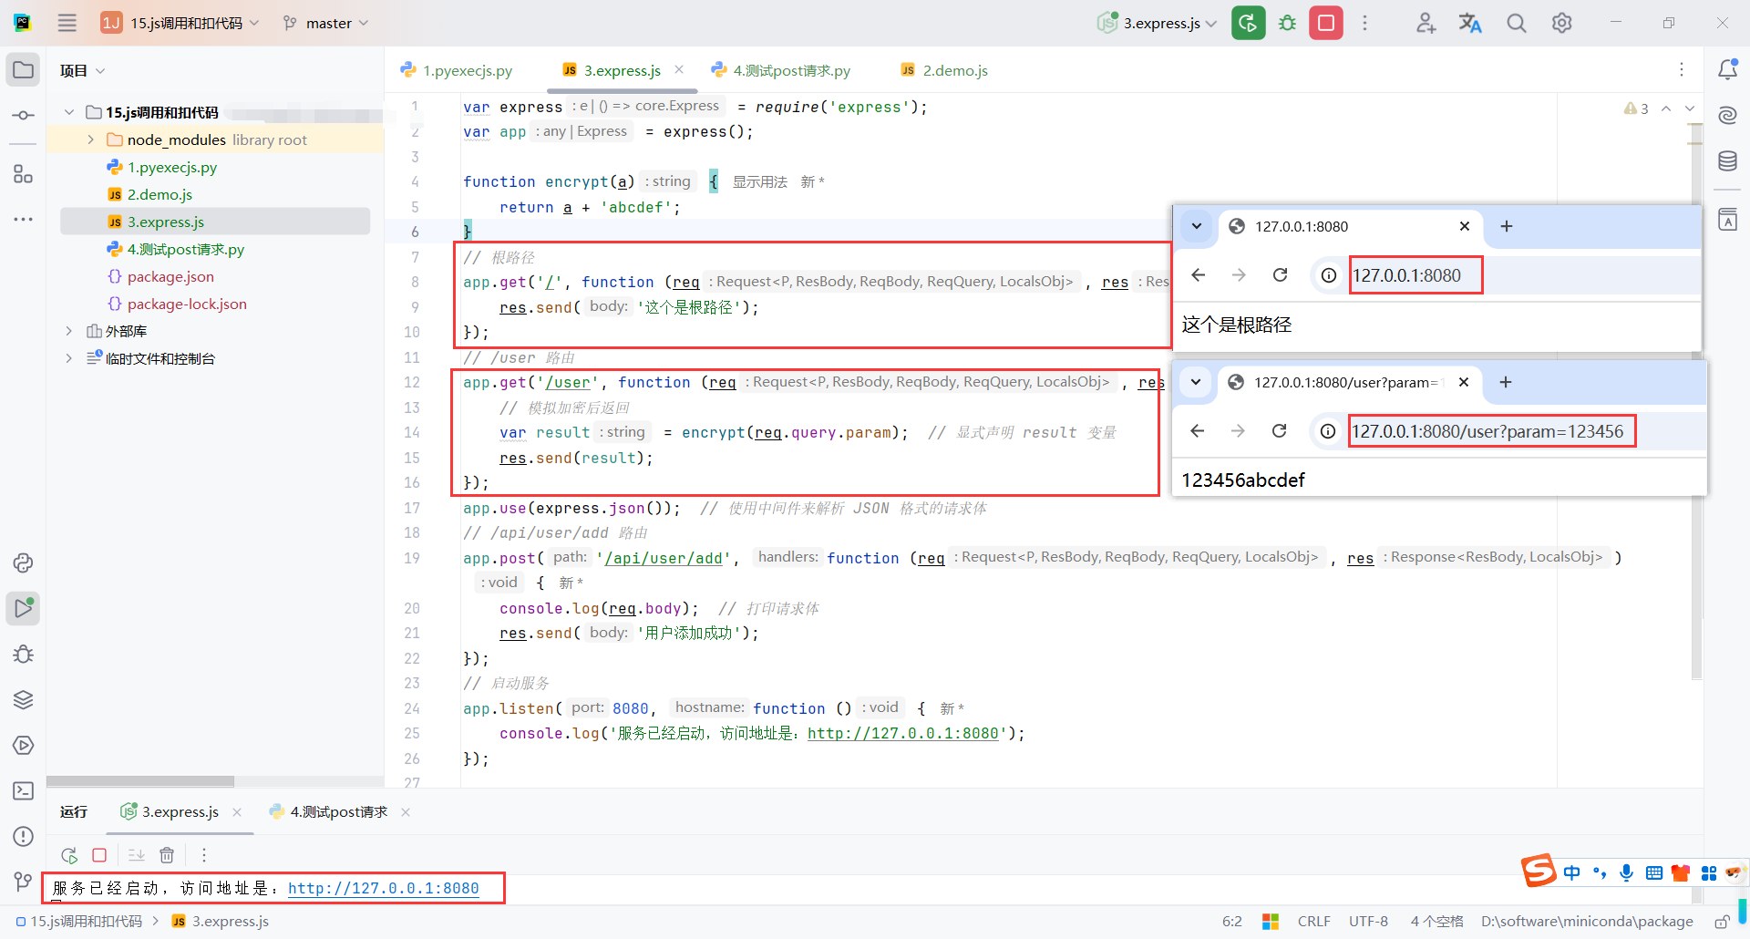Open the Debug tool window in sidebar

coord(24,654)
